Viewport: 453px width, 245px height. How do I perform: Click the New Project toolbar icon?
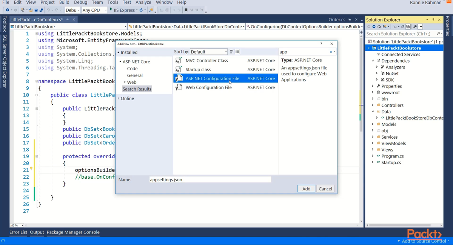pyautogui.click(x=23, y=10)
